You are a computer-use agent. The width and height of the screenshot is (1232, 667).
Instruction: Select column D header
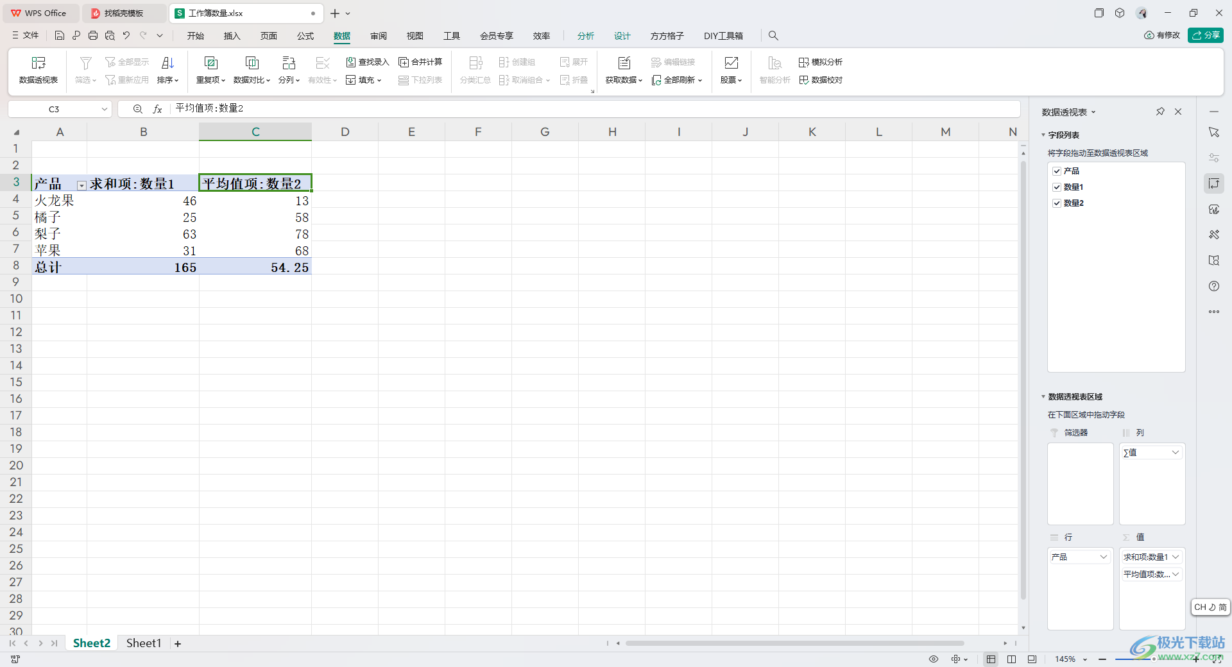pos(345,132)
